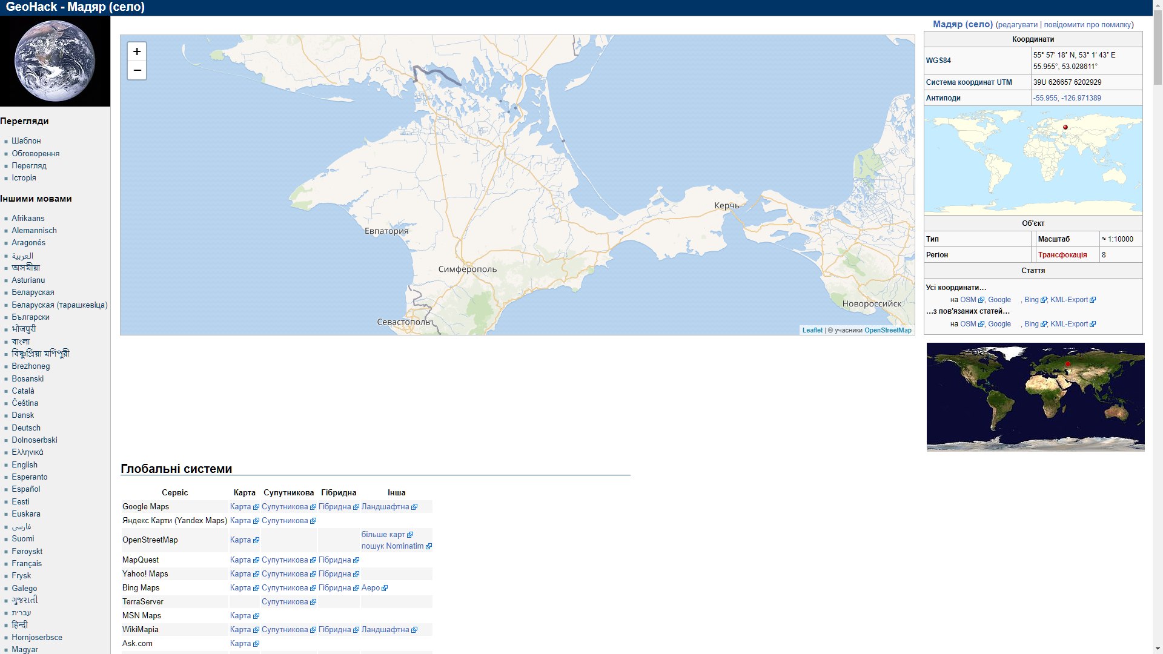The image size is (1163, 654).
Task: Click the antipodes coordinates link
Action: pyautogui.click(x=1067, y=98)
